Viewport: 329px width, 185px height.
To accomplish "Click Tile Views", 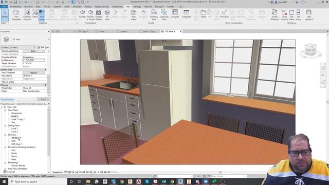I will 298,15.
